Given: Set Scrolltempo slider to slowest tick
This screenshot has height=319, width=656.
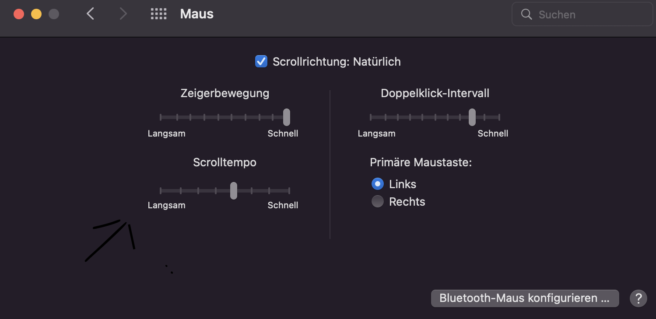Looking at the screenshot, I should click(161, 191).
